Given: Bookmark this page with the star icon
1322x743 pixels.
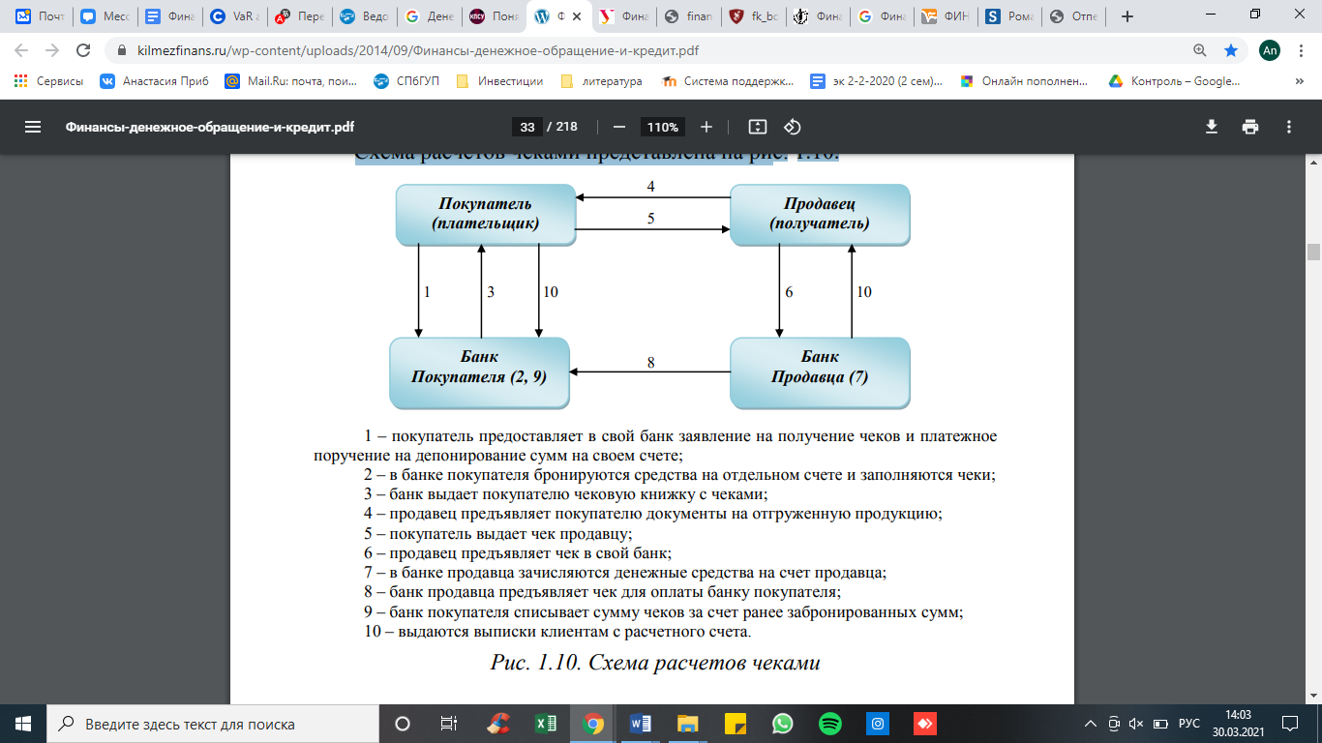Looking at the screenshot, I should pyautogui.click(x=1231, y=50).
